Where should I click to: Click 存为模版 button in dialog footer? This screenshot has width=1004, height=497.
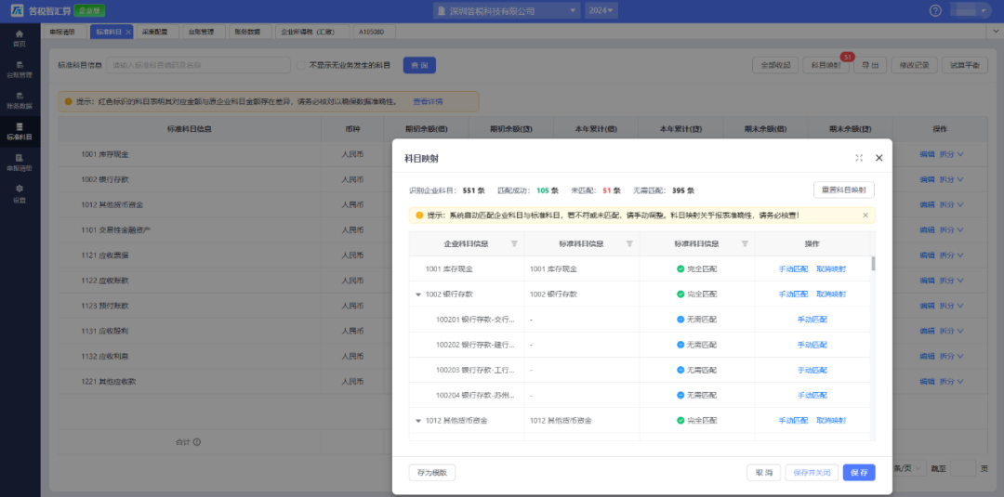coord(431,473)
